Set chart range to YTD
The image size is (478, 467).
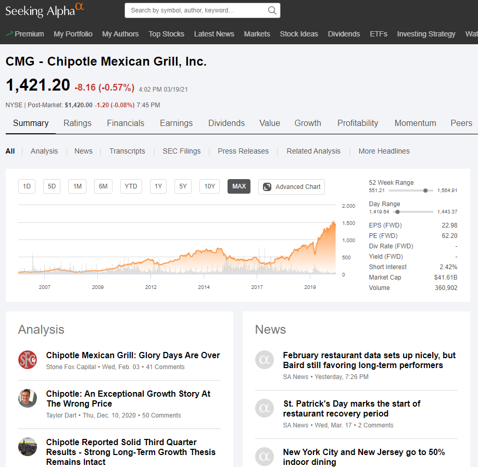click(131, 186)
